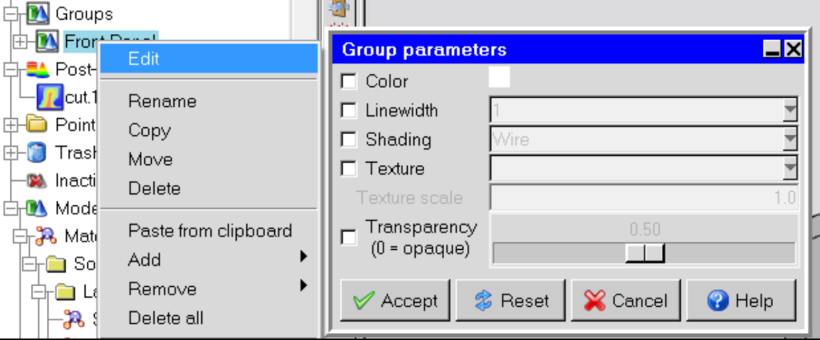Image resolution: width=820 pixels, height=340 pixels.
Task: Select the Front Panel group icon
Action: tap(48, 41)
